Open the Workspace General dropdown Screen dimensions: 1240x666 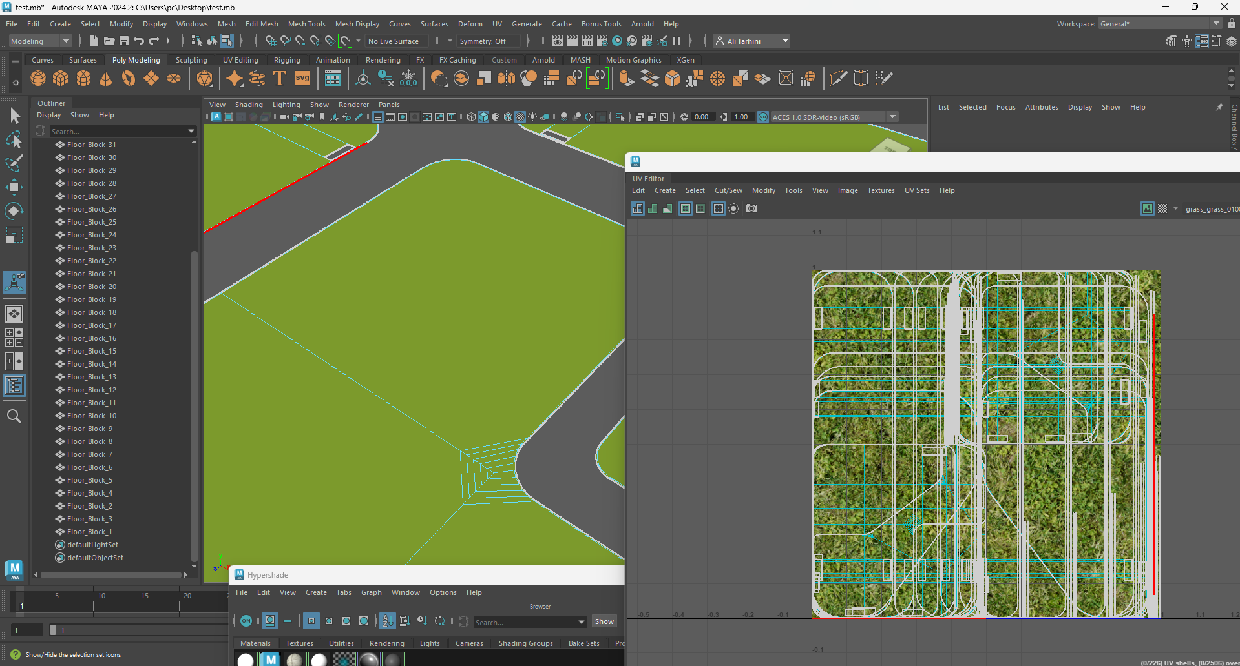tap(1160, 23)
